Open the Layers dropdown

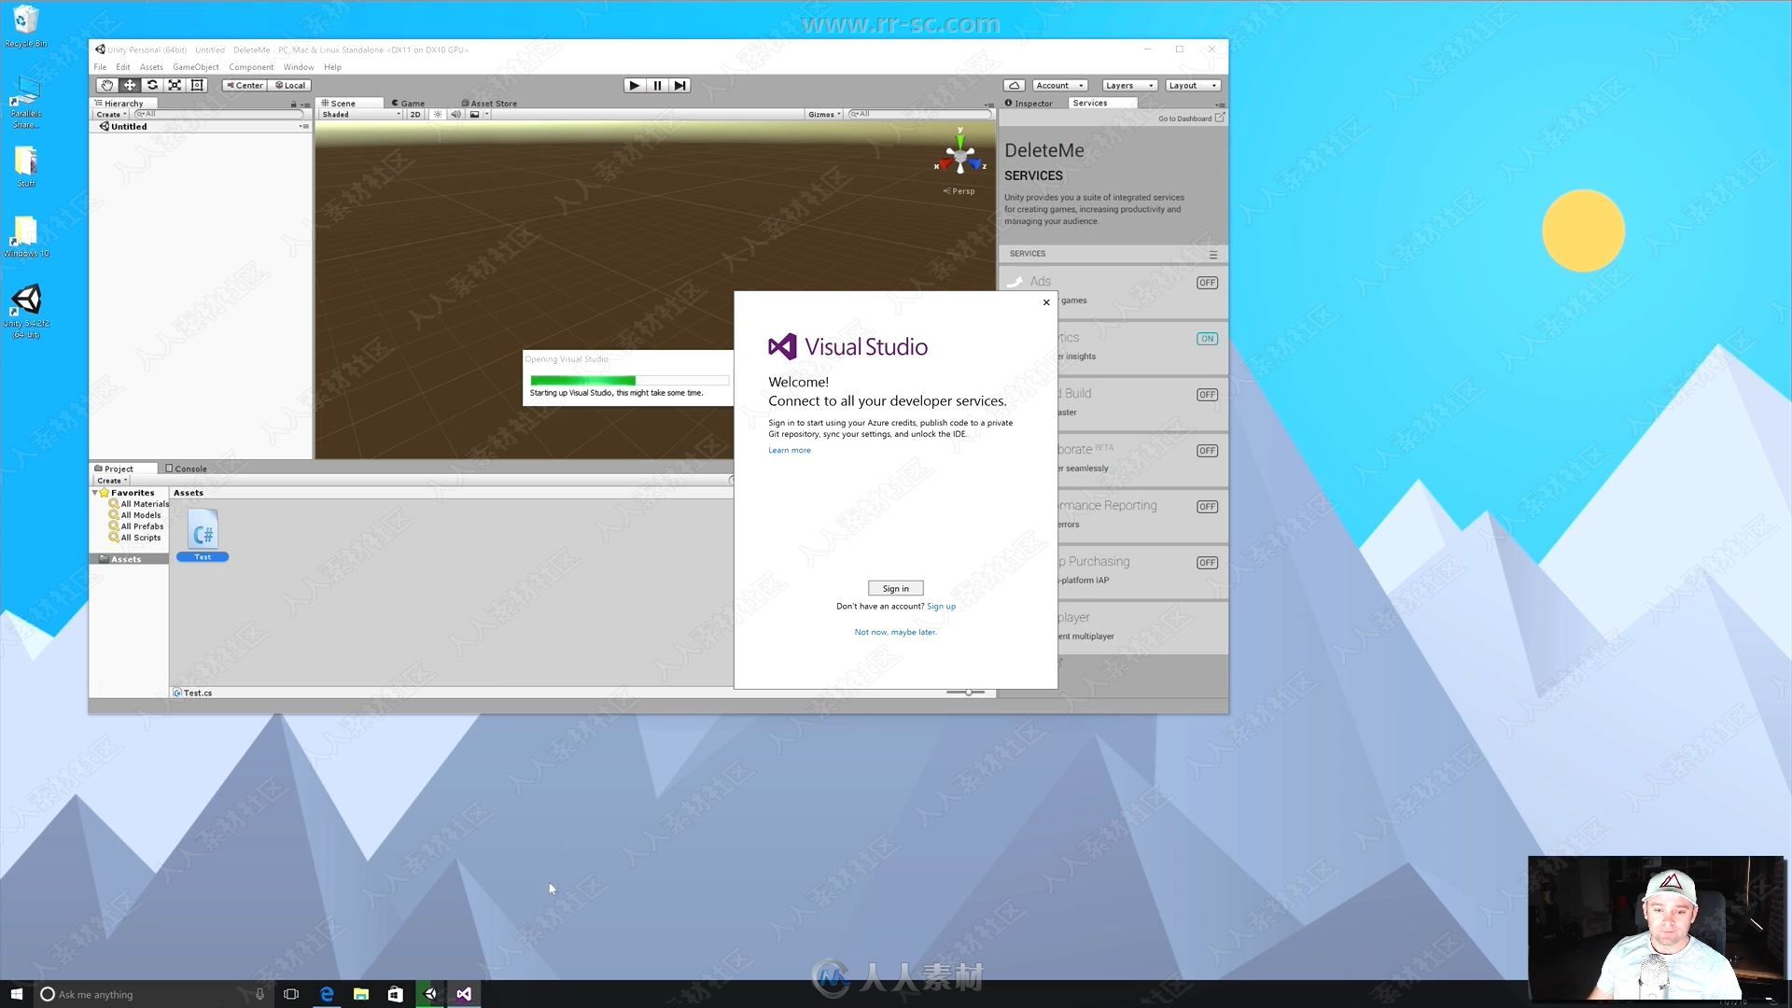pos(1129,85)
